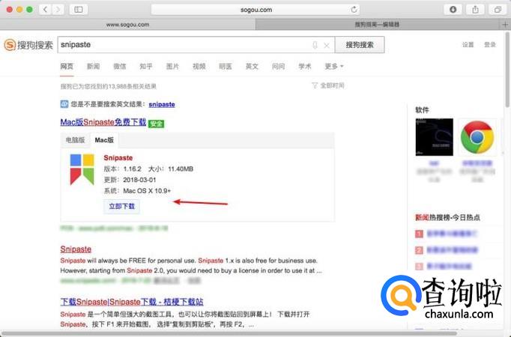Screen dimensions: 511x337
Task: Click the vertical page scrollbar
Action: (507, 70)
